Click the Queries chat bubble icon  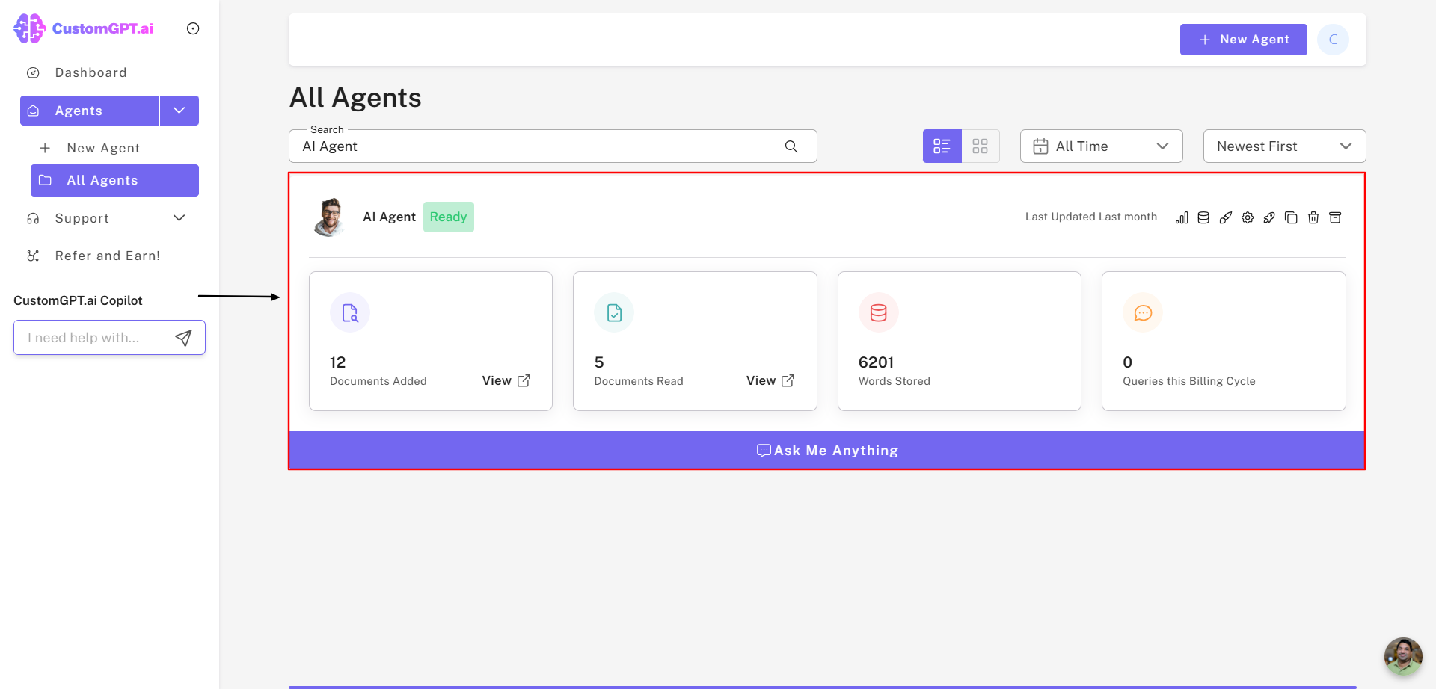tap(1143, 312)
